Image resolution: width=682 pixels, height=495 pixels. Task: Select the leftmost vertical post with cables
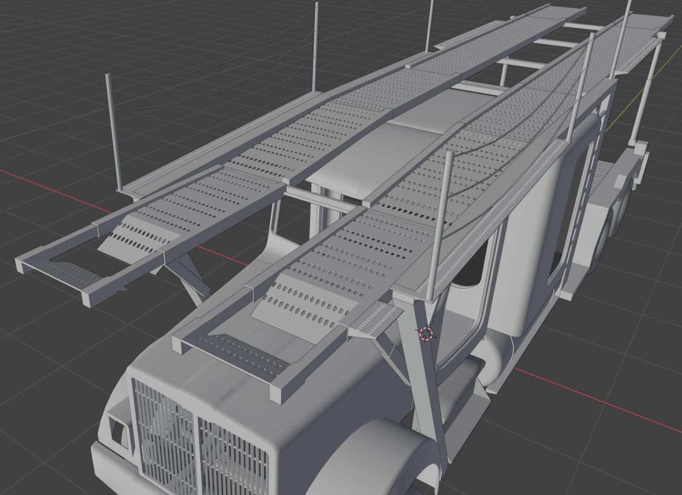click(113, 131)
